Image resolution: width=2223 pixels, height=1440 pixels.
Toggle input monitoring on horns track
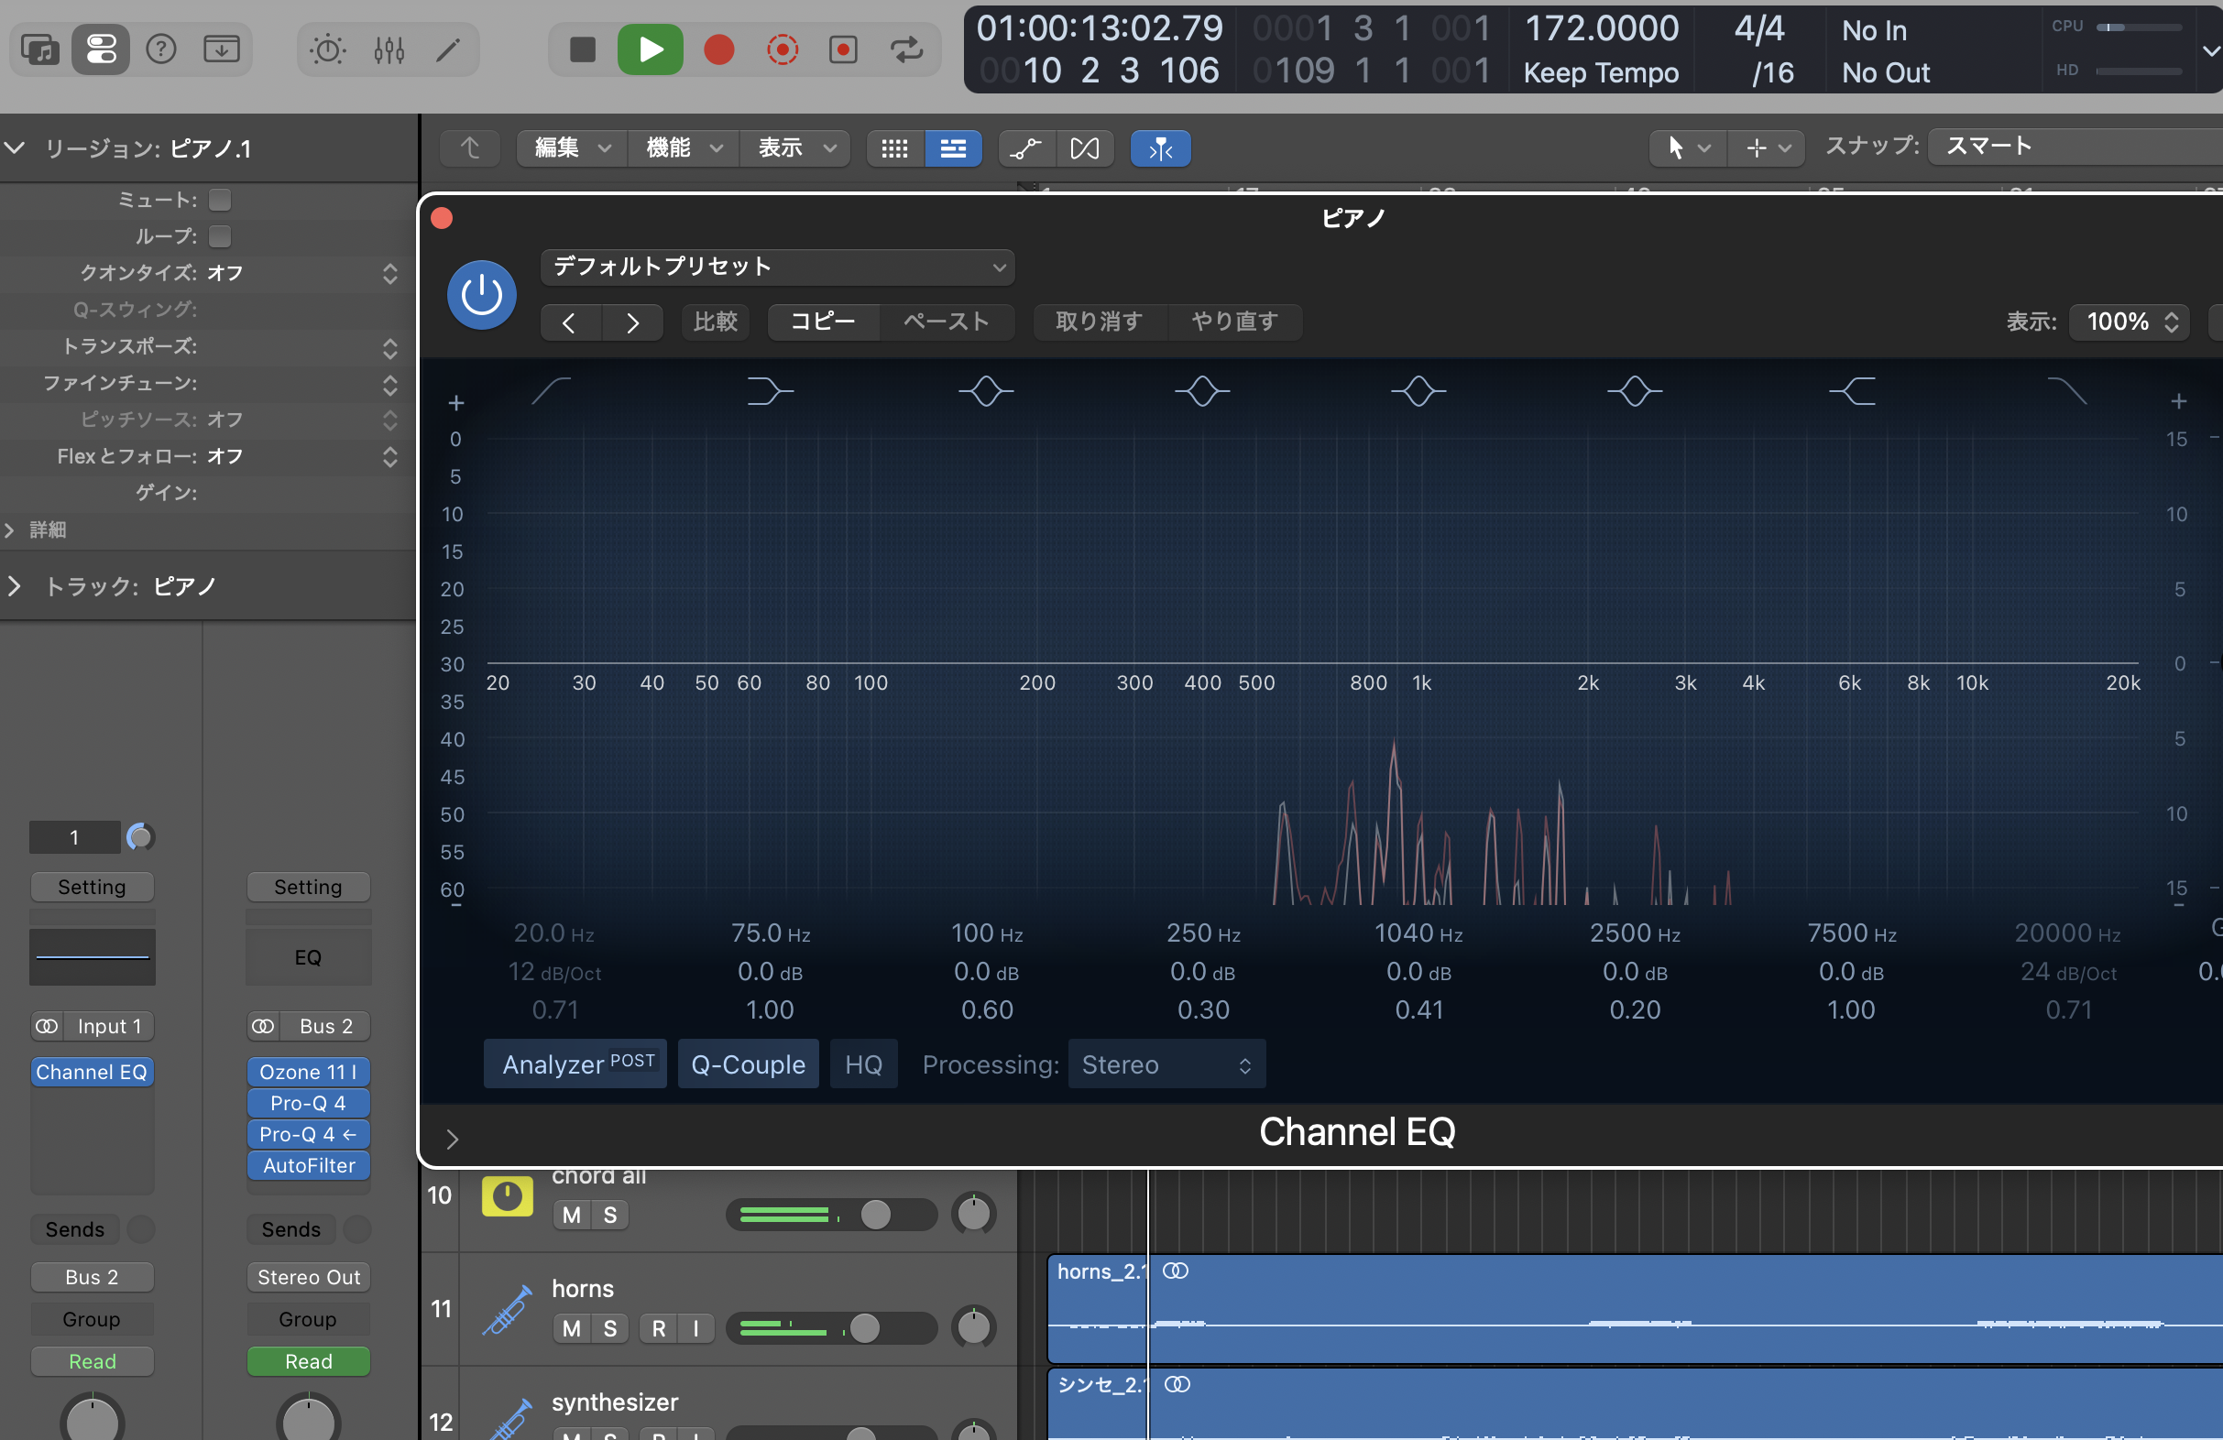coord(695,1328)
